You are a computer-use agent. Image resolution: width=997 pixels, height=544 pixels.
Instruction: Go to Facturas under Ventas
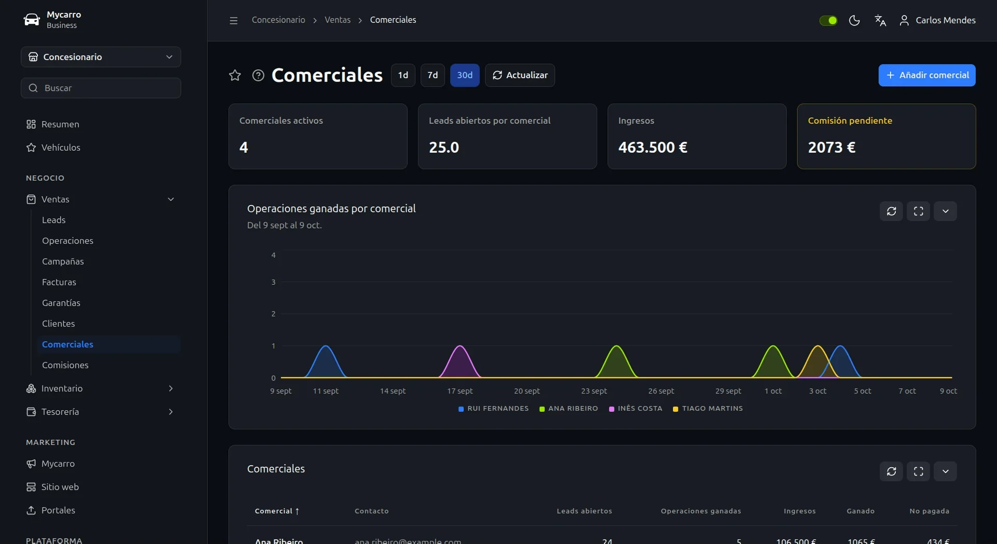108,282
